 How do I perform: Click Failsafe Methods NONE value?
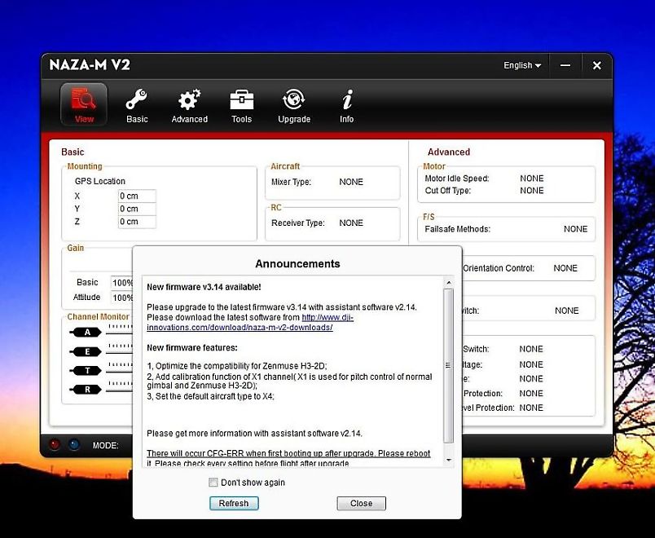(x=575, y=229)
